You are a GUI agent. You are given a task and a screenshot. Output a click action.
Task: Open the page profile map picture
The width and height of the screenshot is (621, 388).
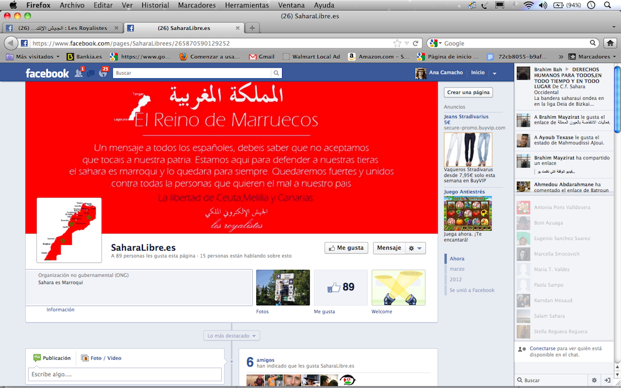pos(69,230)
